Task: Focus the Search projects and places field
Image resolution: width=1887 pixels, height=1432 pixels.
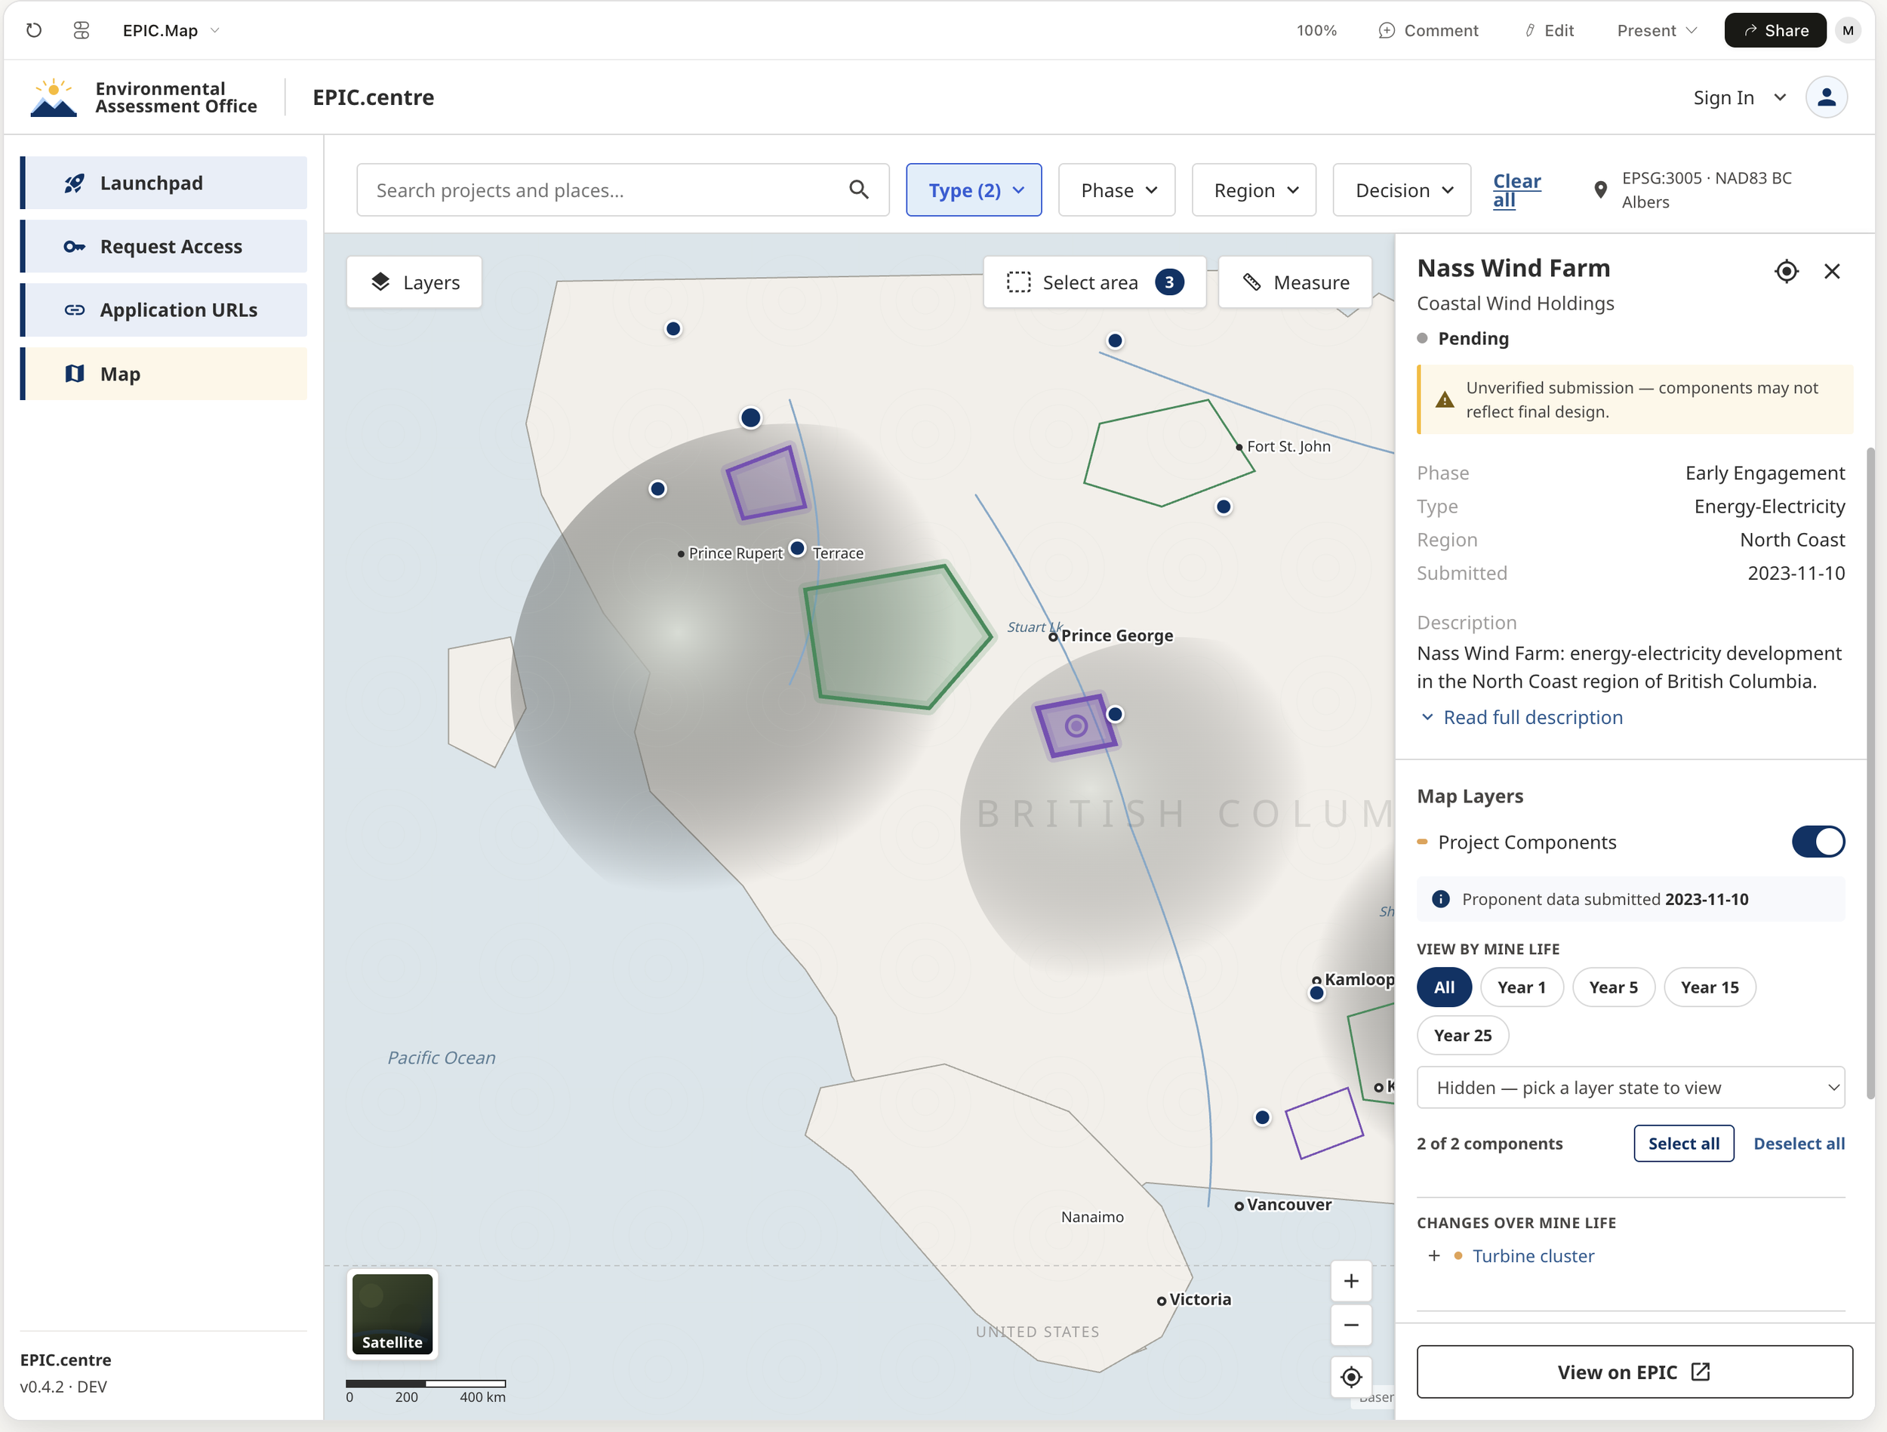Action: click(623, 190)
